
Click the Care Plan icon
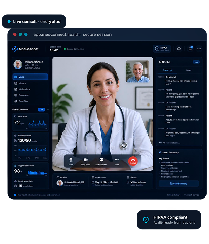tap(16, 101)
